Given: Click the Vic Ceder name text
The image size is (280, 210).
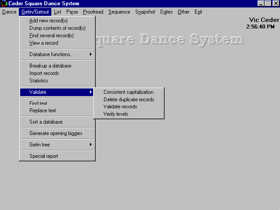Looking at the screenshot, I should 264,20.
